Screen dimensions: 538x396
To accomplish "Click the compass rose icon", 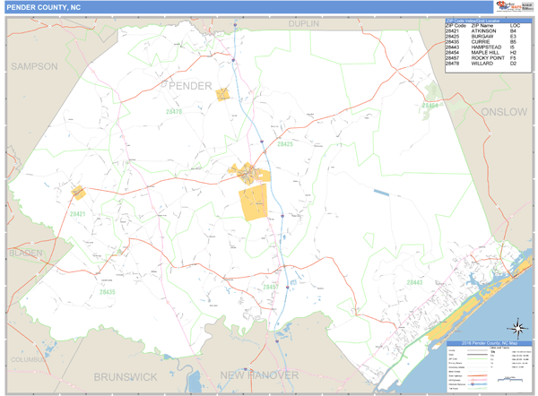I will (x=516, y=327).
